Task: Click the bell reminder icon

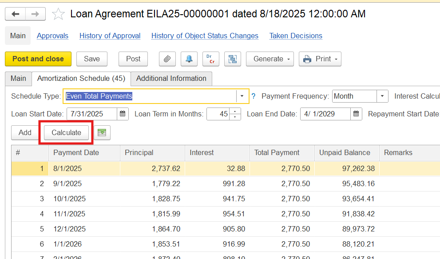Action: tap(189, 59)
